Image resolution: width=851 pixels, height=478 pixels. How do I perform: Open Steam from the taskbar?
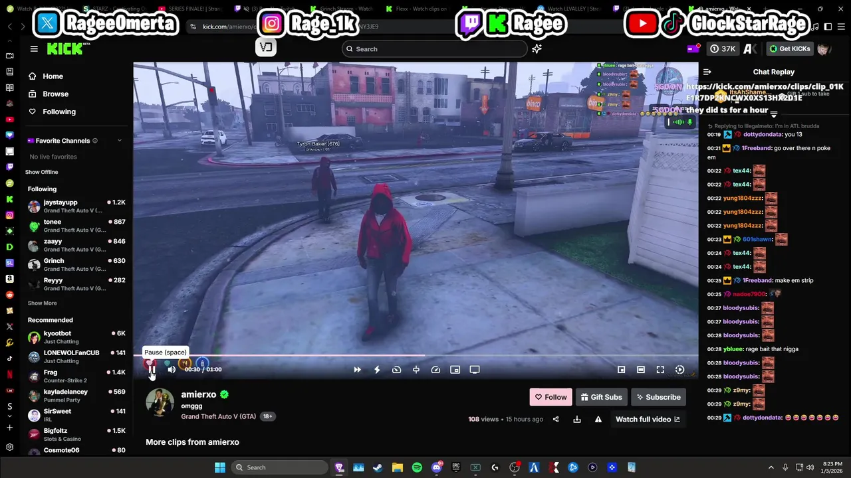click(x=378, y=467)
